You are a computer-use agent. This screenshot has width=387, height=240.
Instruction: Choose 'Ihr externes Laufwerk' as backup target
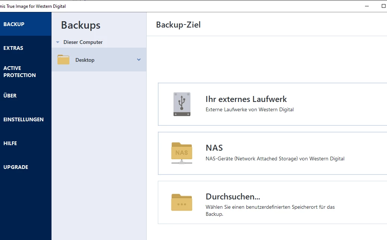pos(246,99)
